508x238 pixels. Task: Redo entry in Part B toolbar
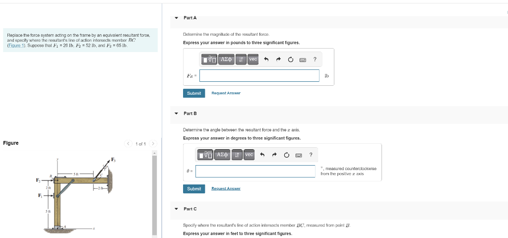tap(274, 155)
